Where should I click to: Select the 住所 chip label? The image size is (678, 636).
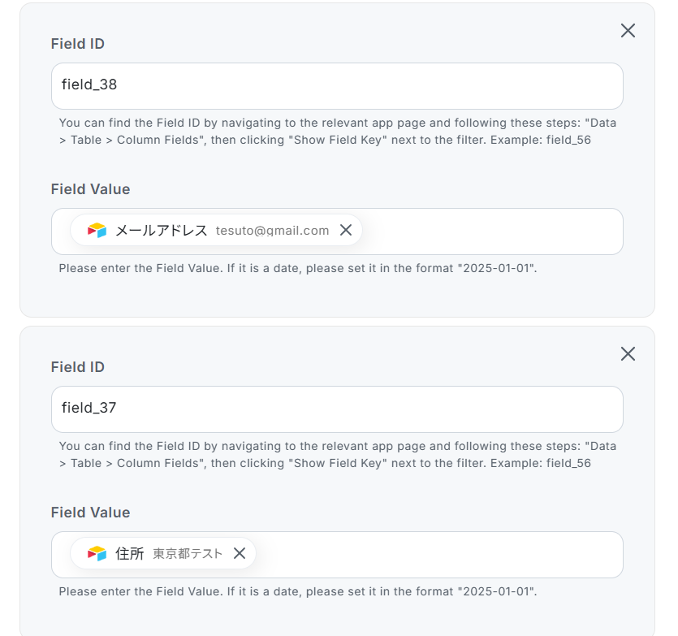(130, 554)
